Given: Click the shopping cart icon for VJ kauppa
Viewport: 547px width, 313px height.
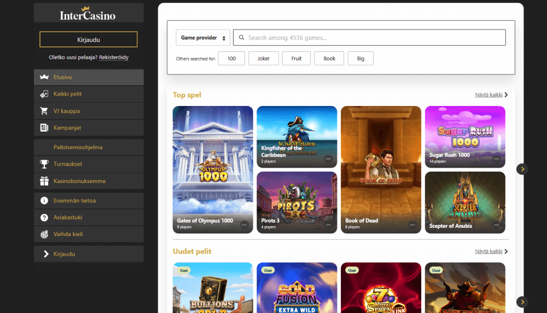Looking at the screenshot, I should [44, 111].
